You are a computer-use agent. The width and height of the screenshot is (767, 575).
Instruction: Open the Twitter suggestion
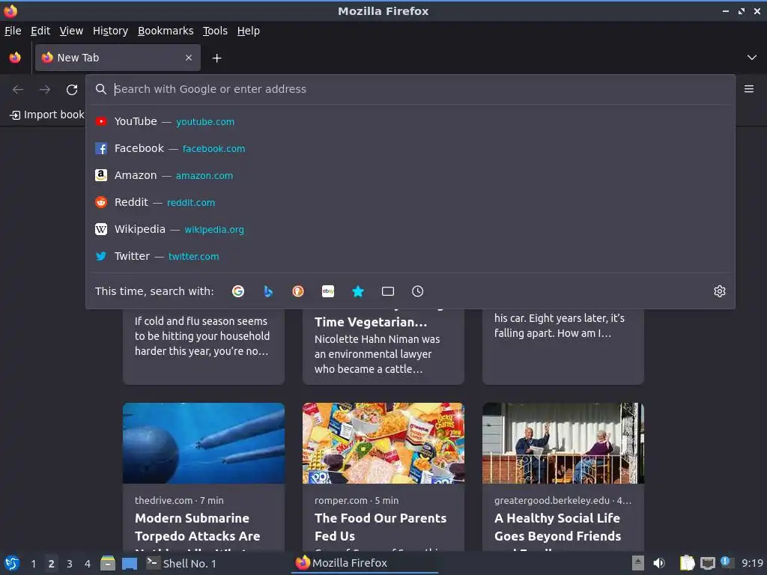pos(410,256)
